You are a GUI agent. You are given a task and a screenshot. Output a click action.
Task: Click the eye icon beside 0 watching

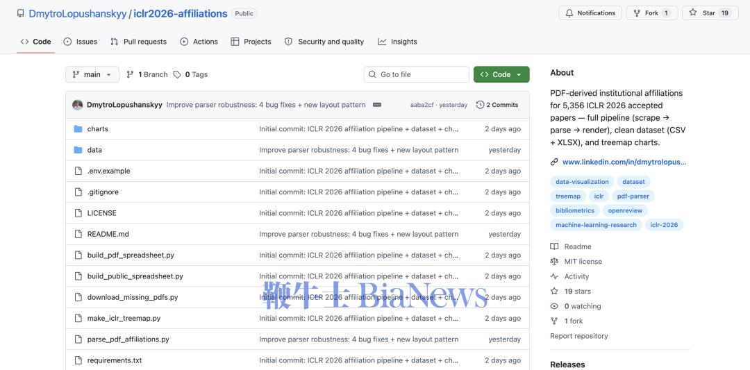pyautogui.click(x=554, y=306)
